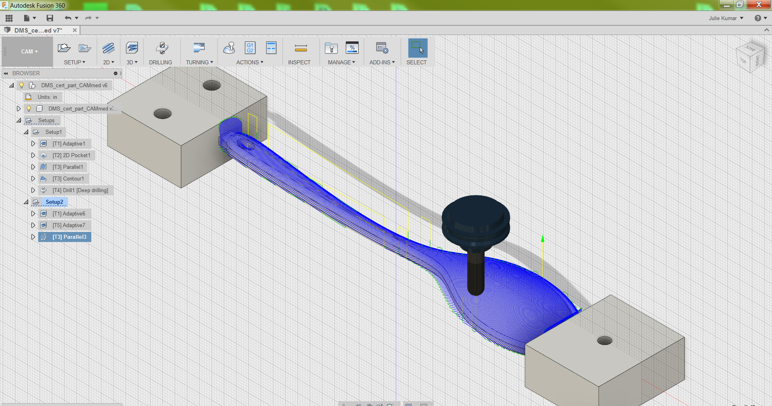Select the Setup2 tree item

pos(54,202)
